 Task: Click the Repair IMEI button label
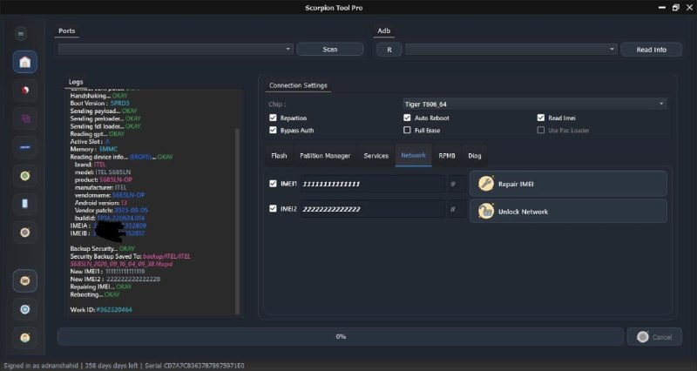pos(516,184)
